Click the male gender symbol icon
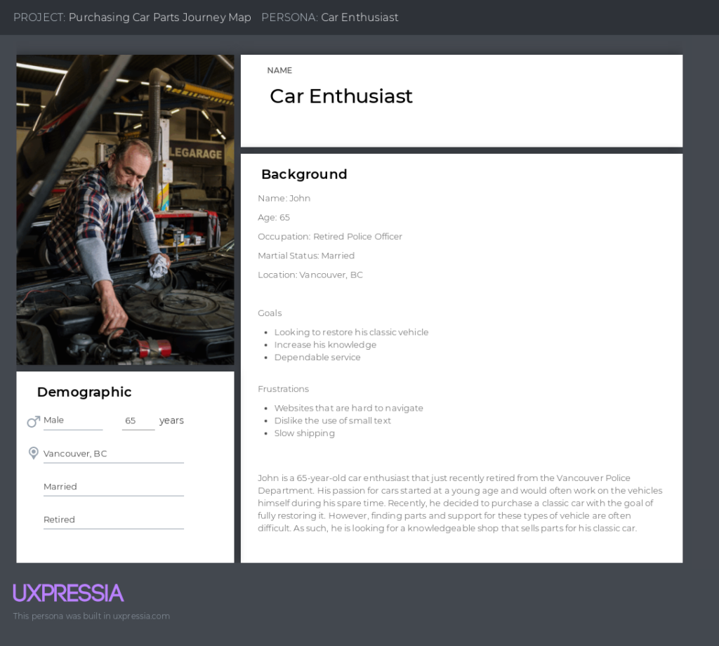This screenshot has width=719, height=646. point(32,421)
